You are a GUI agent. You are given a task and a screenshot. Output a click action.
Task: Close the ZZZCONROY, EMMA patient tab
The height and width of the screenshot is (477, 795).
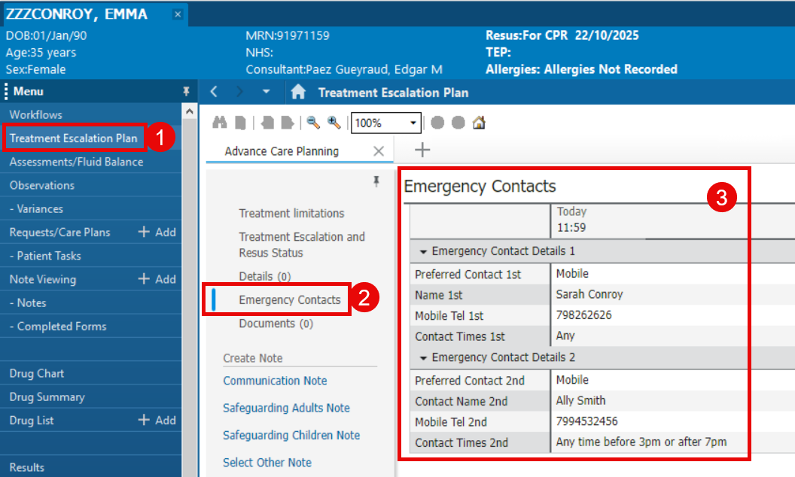click(177, 14)
